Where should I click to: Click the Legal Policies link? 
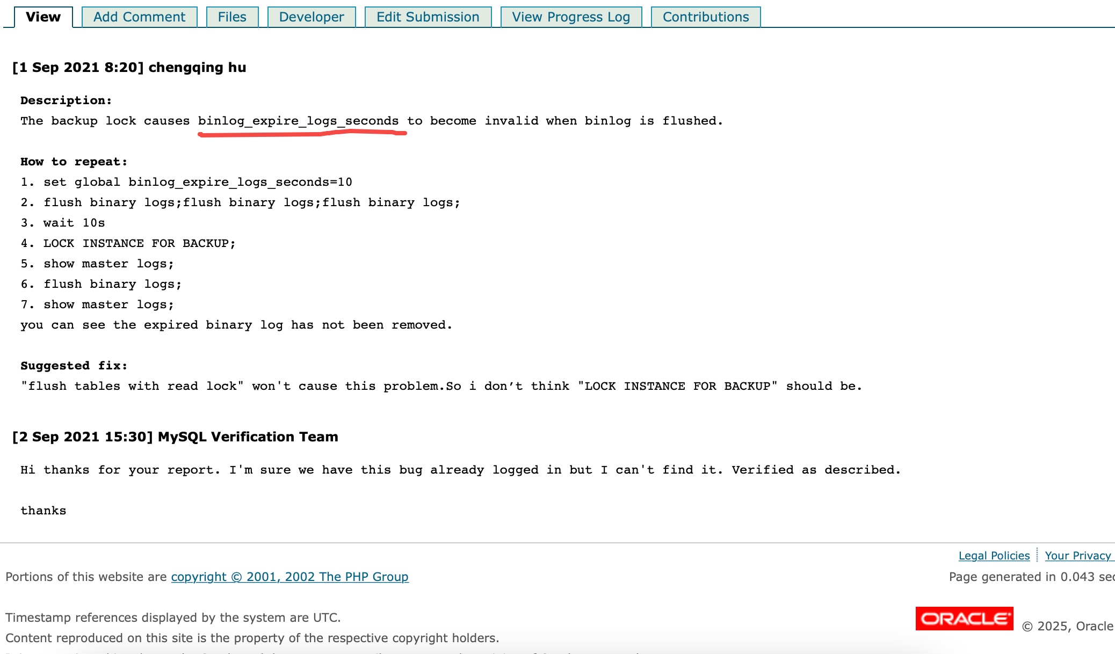[994, 556]
